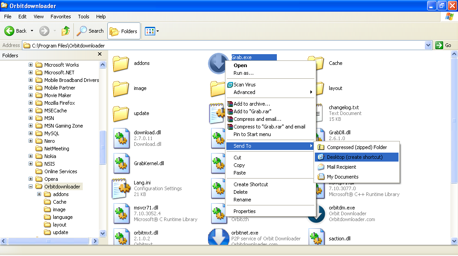Select changelog.txt file name
458x256 pixels.
click(344, 107)
